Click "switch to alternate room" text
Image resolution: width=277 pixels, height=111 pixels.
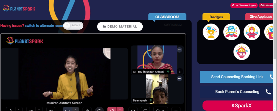[44, 25]
